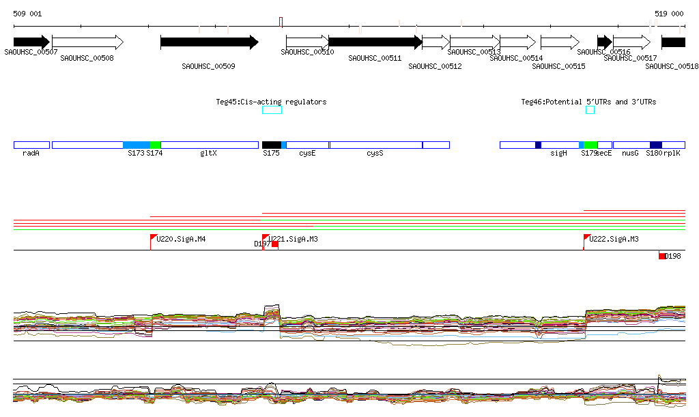699x417 pixels.
Task: Click the cyan box under Teg46
Action: (x=590, y=110)
